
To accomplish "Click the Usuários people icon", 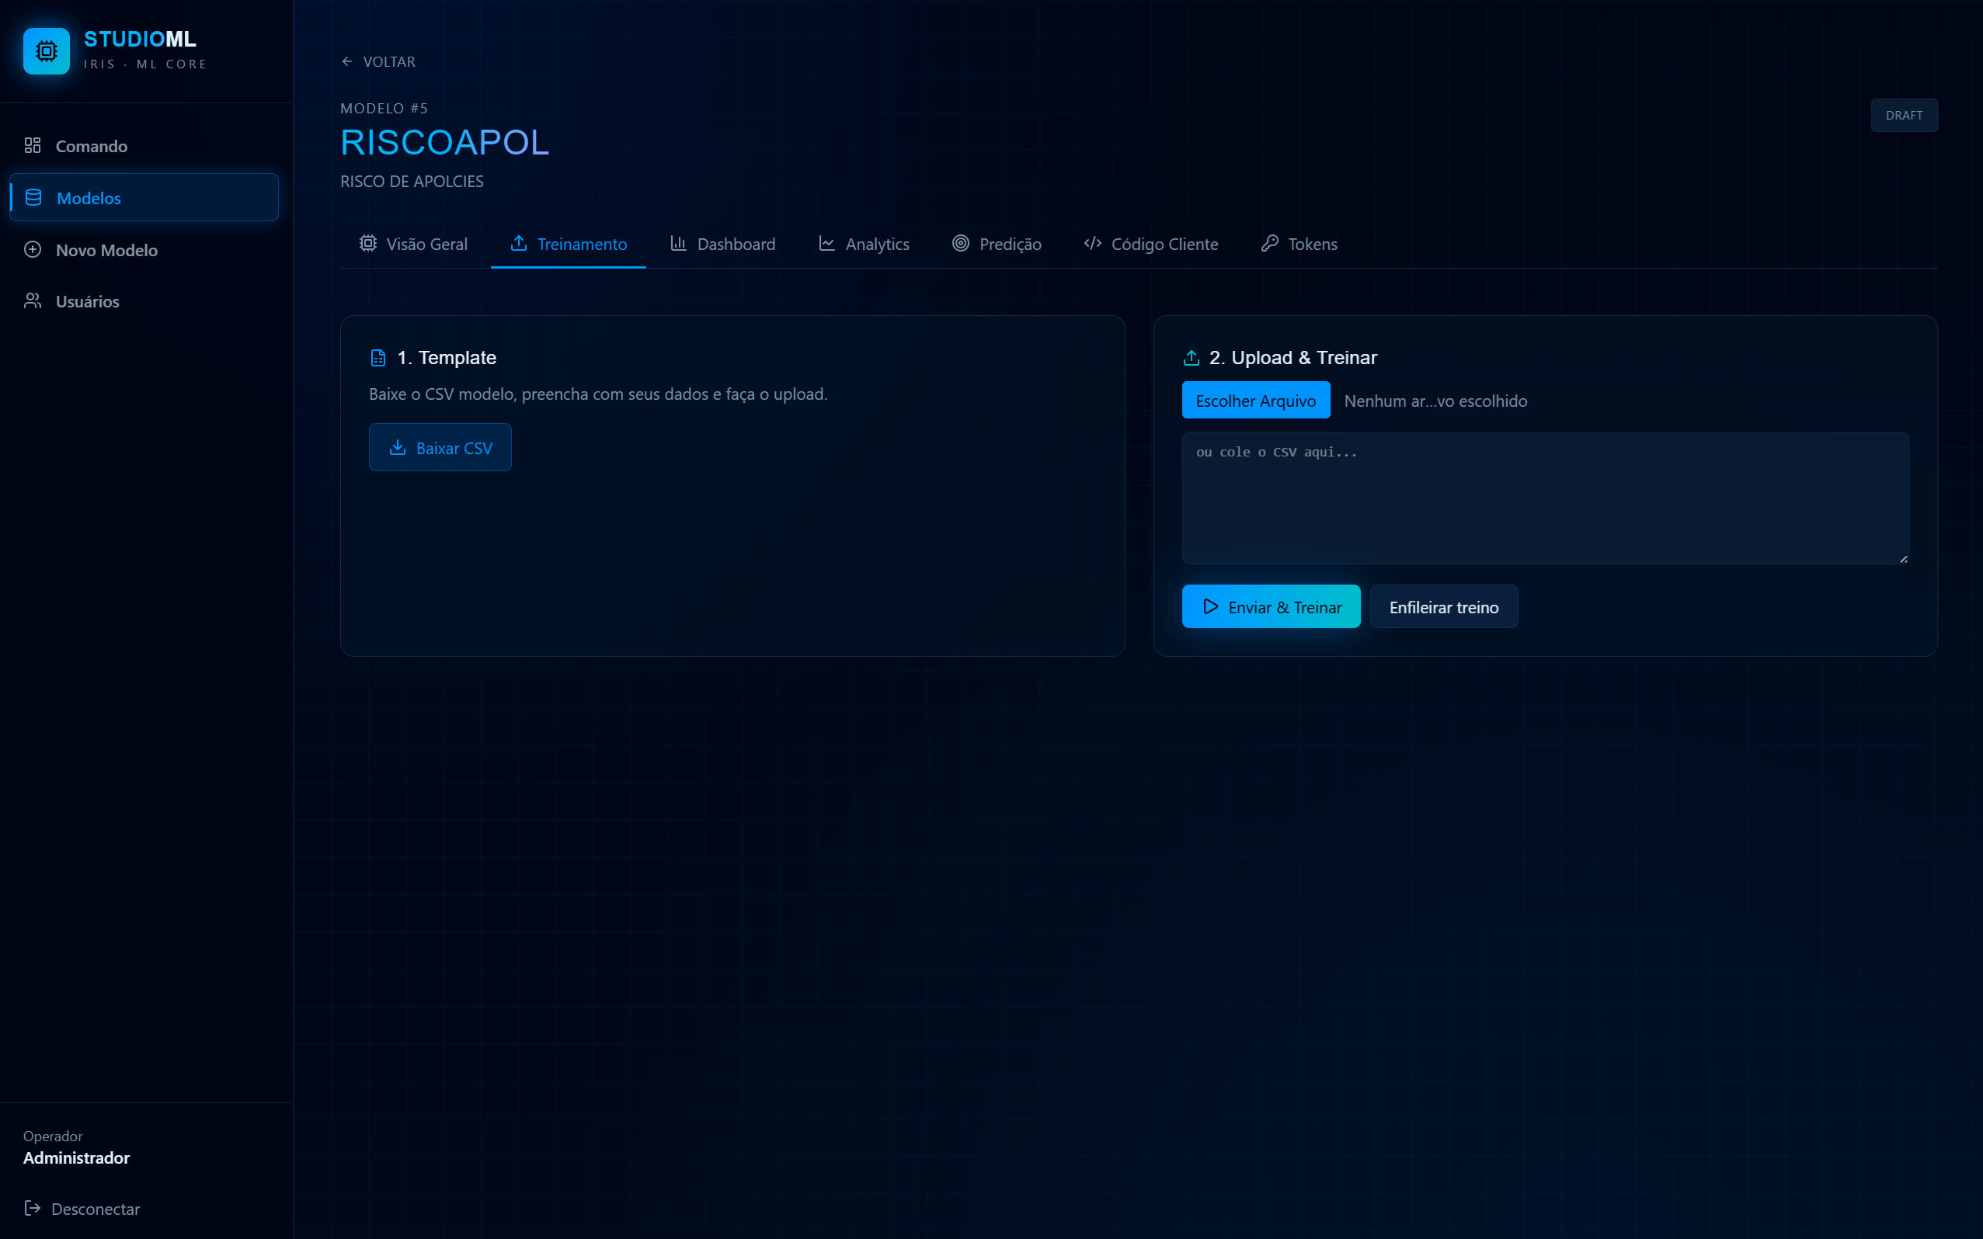I will click(33, 300).
